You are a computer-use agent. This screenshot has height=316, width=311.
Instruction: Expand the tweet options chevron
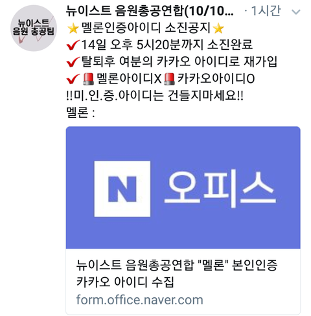[x=295, y=12]
